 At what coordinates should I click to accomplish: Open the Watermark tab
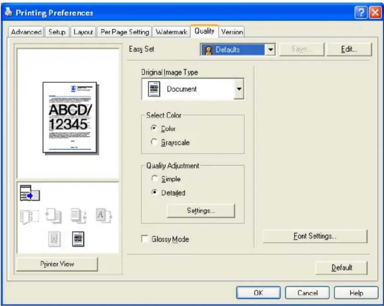[x=171, y=32]
